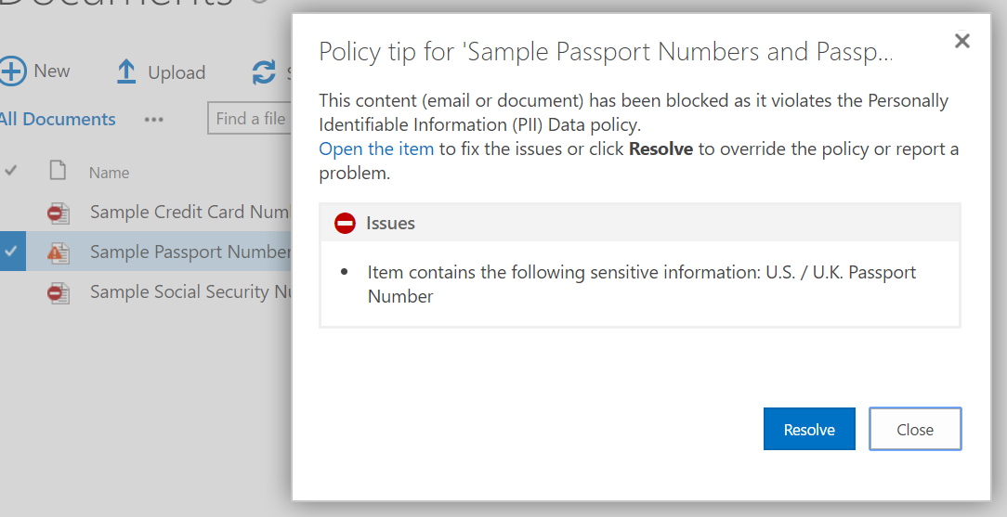Click the New plus icon

point(13,71)
